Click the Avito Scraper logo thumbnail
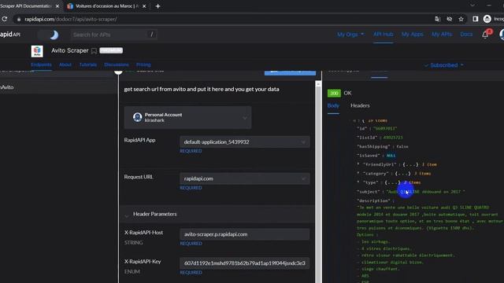 (37, 51)
